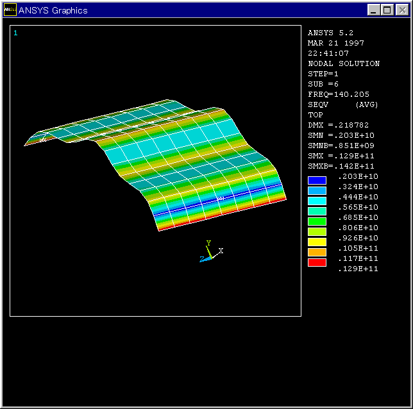This screenshot has width=413, height=409.
Task: Click the red .117E+11 legend swatch
Action: (317, 263)
